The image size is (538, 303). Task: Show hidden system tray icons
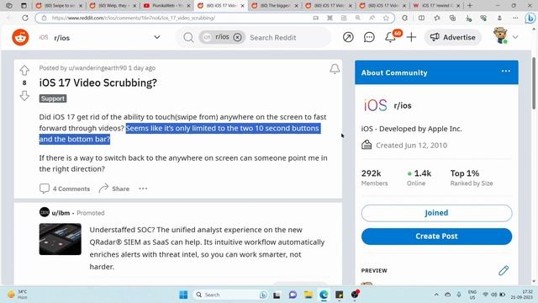436,295
